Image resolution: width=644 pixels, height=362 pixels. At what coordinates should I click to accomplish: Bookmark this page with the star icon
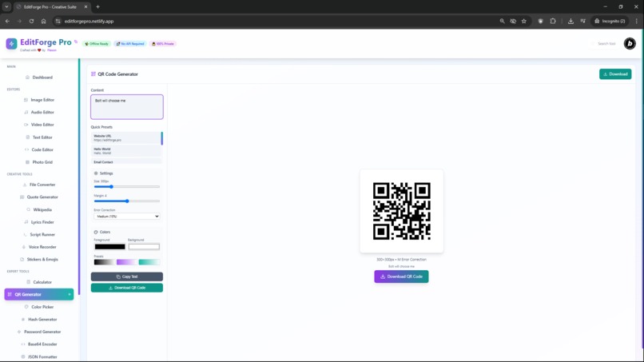coord(523,21)
